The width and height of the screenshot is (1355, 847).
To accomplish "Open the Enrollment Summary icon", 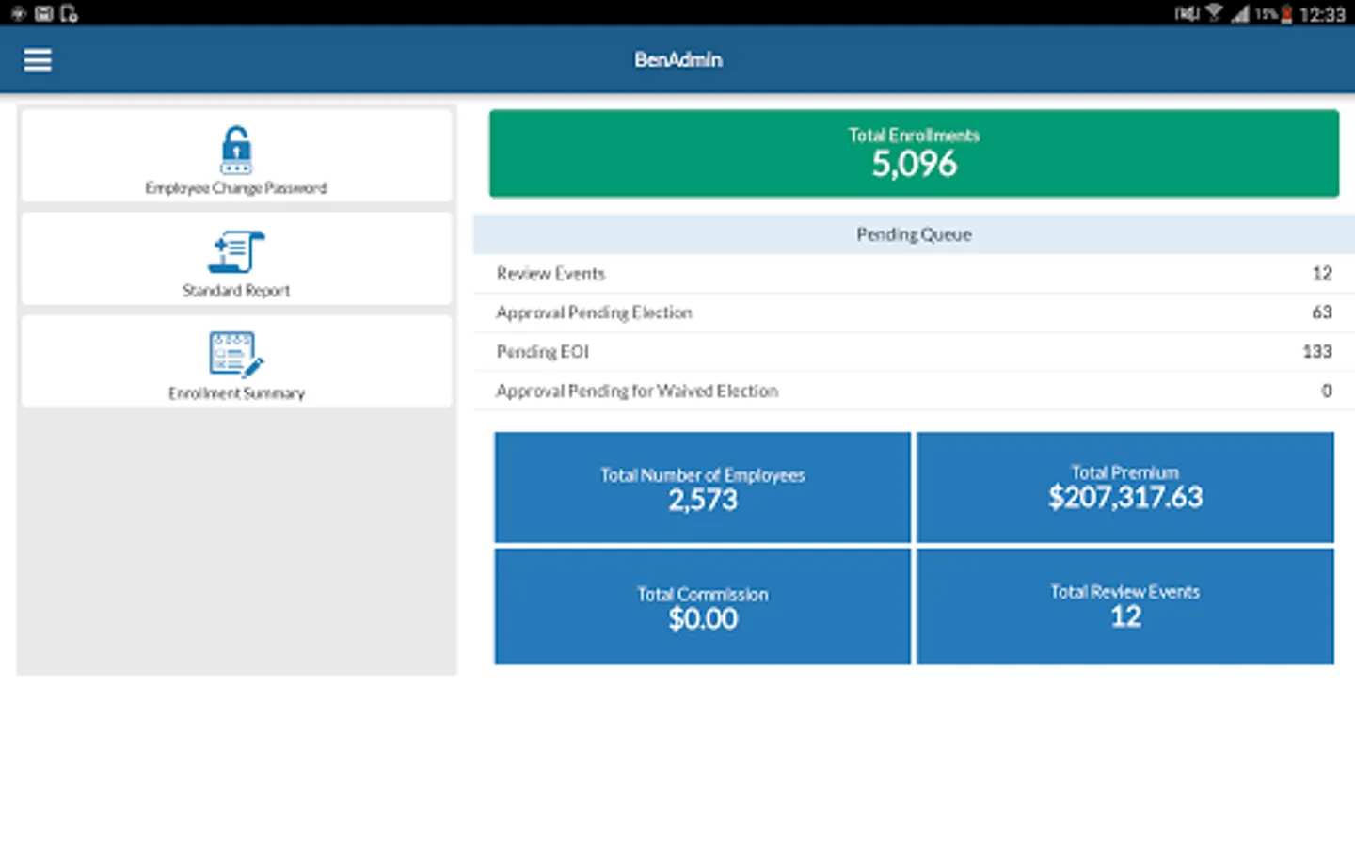I will click(236, 354).
